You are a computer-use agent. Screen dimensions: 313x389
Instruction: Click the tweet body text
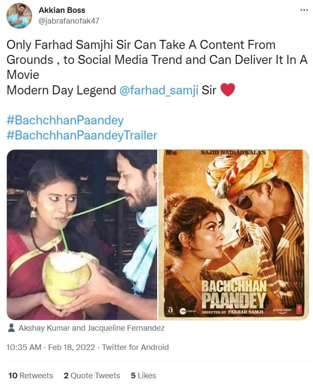click(157, 67)
